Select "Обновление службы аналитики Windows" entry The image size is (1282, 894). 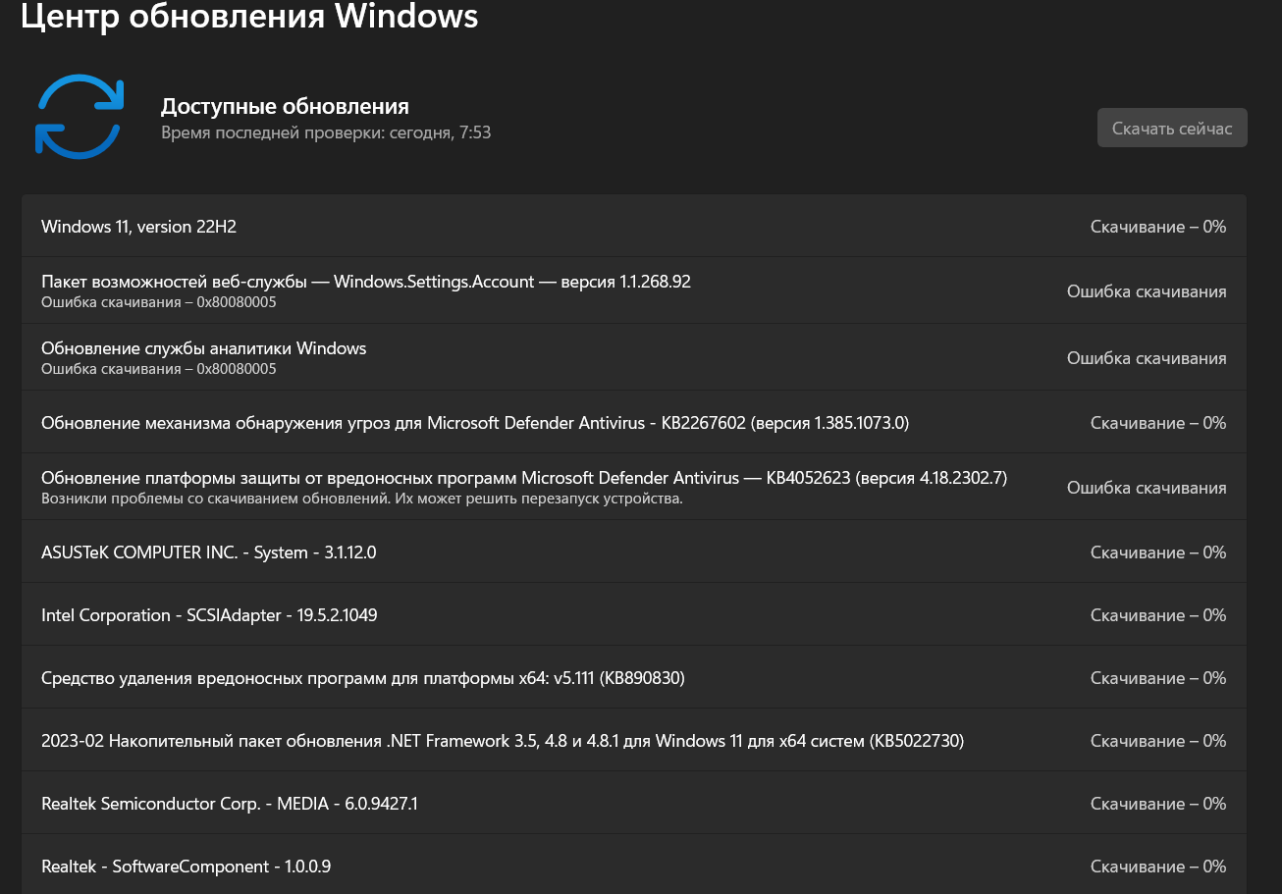pyautogui.click(x=634, y=357)
